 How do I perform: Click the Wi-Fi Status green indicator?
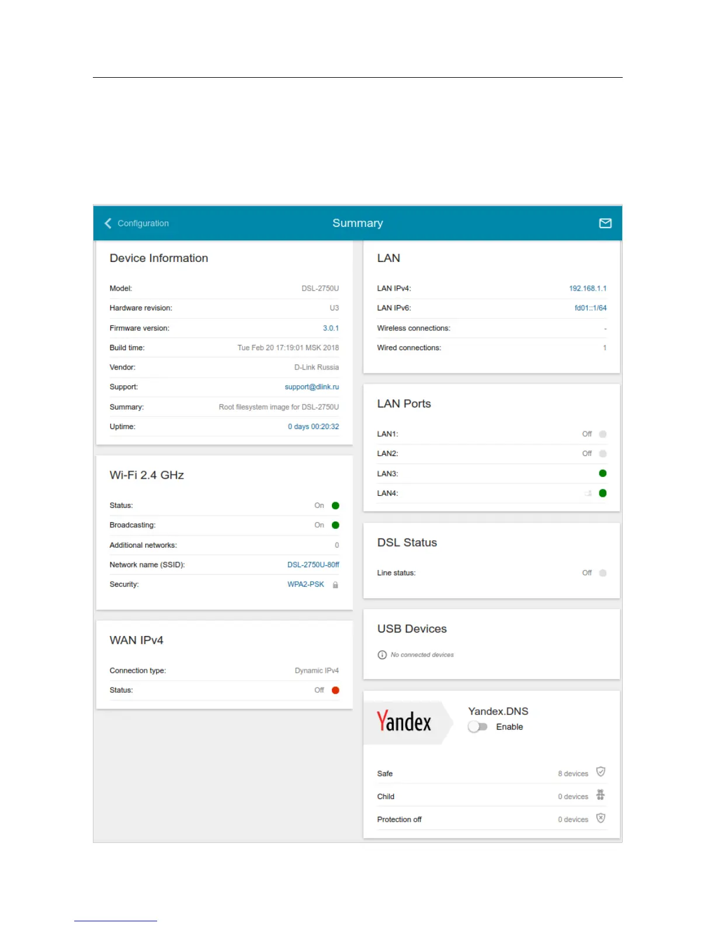pyautogui.click(x=335, y=506)
